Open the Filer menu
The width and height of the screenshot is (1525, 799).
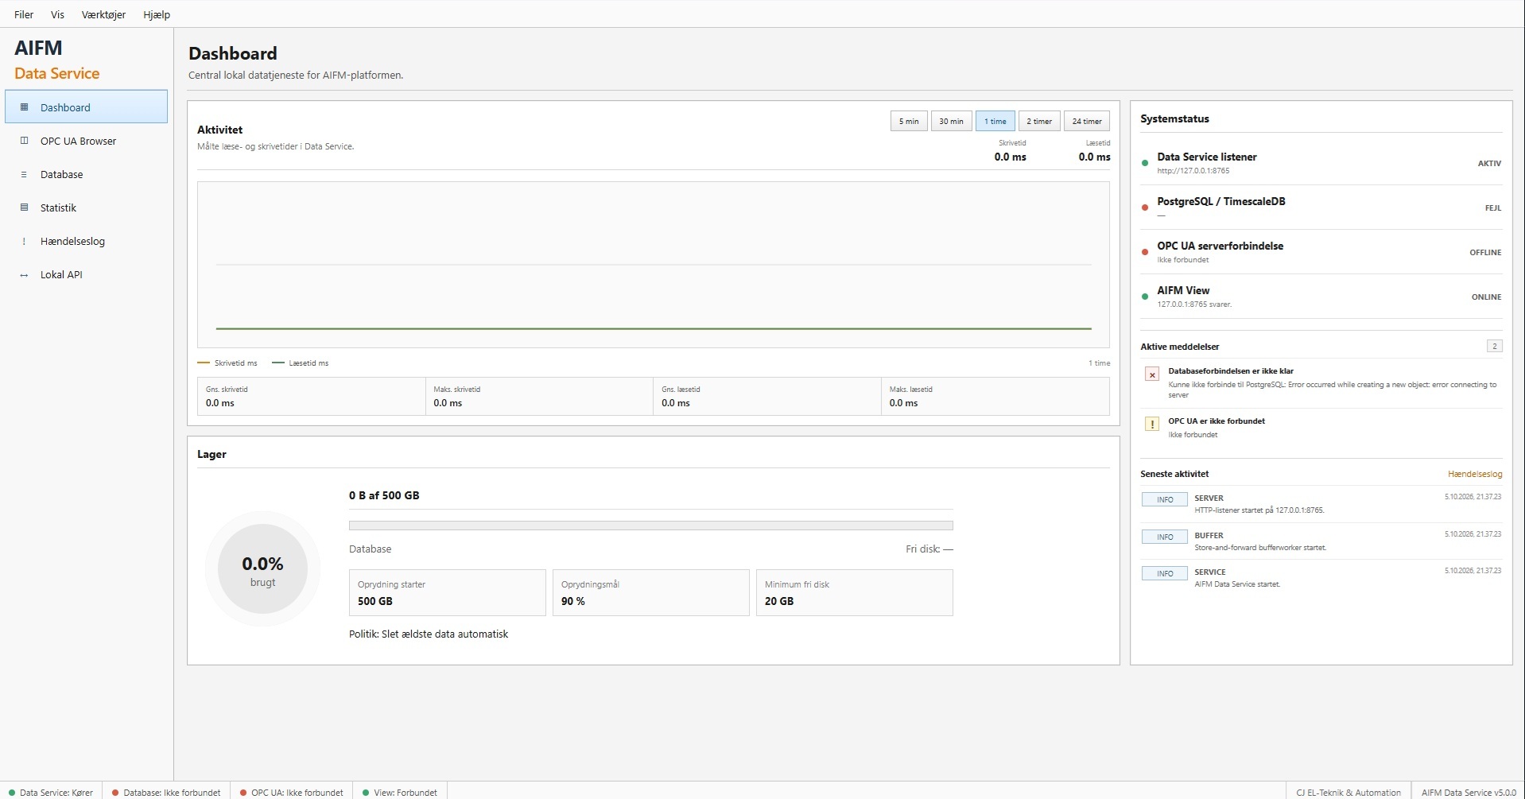[24, 14]
